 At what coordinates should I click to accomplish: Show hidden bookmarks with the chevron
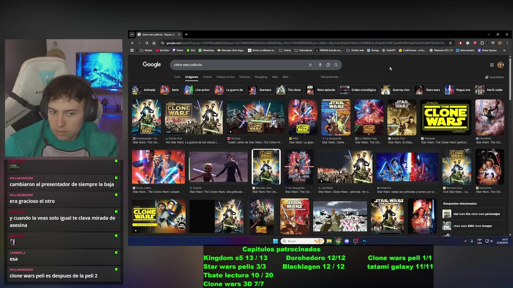click(x=504, y=50)
